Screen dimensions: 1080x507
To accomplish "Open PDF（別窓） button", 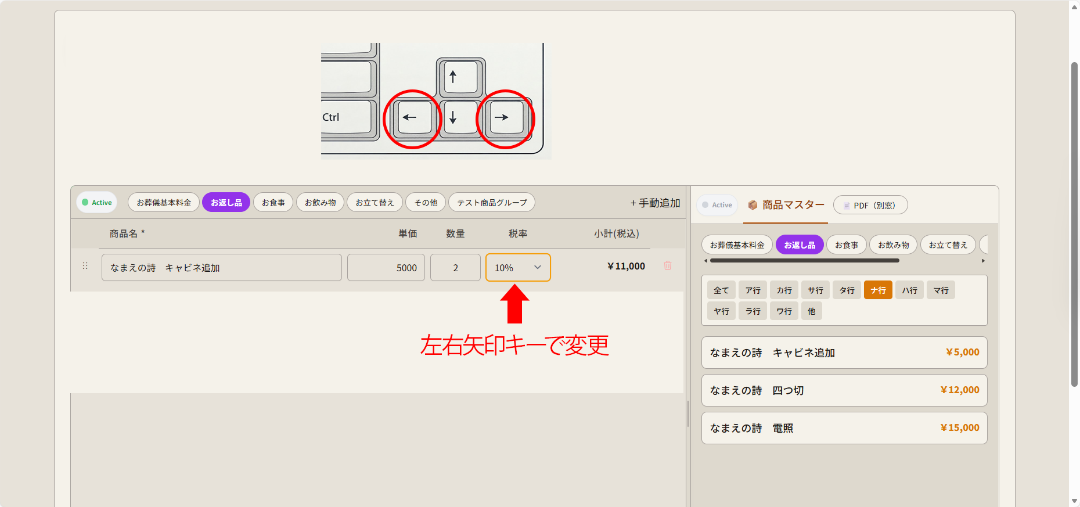I will pyautogui.click(x=870, y=205).
